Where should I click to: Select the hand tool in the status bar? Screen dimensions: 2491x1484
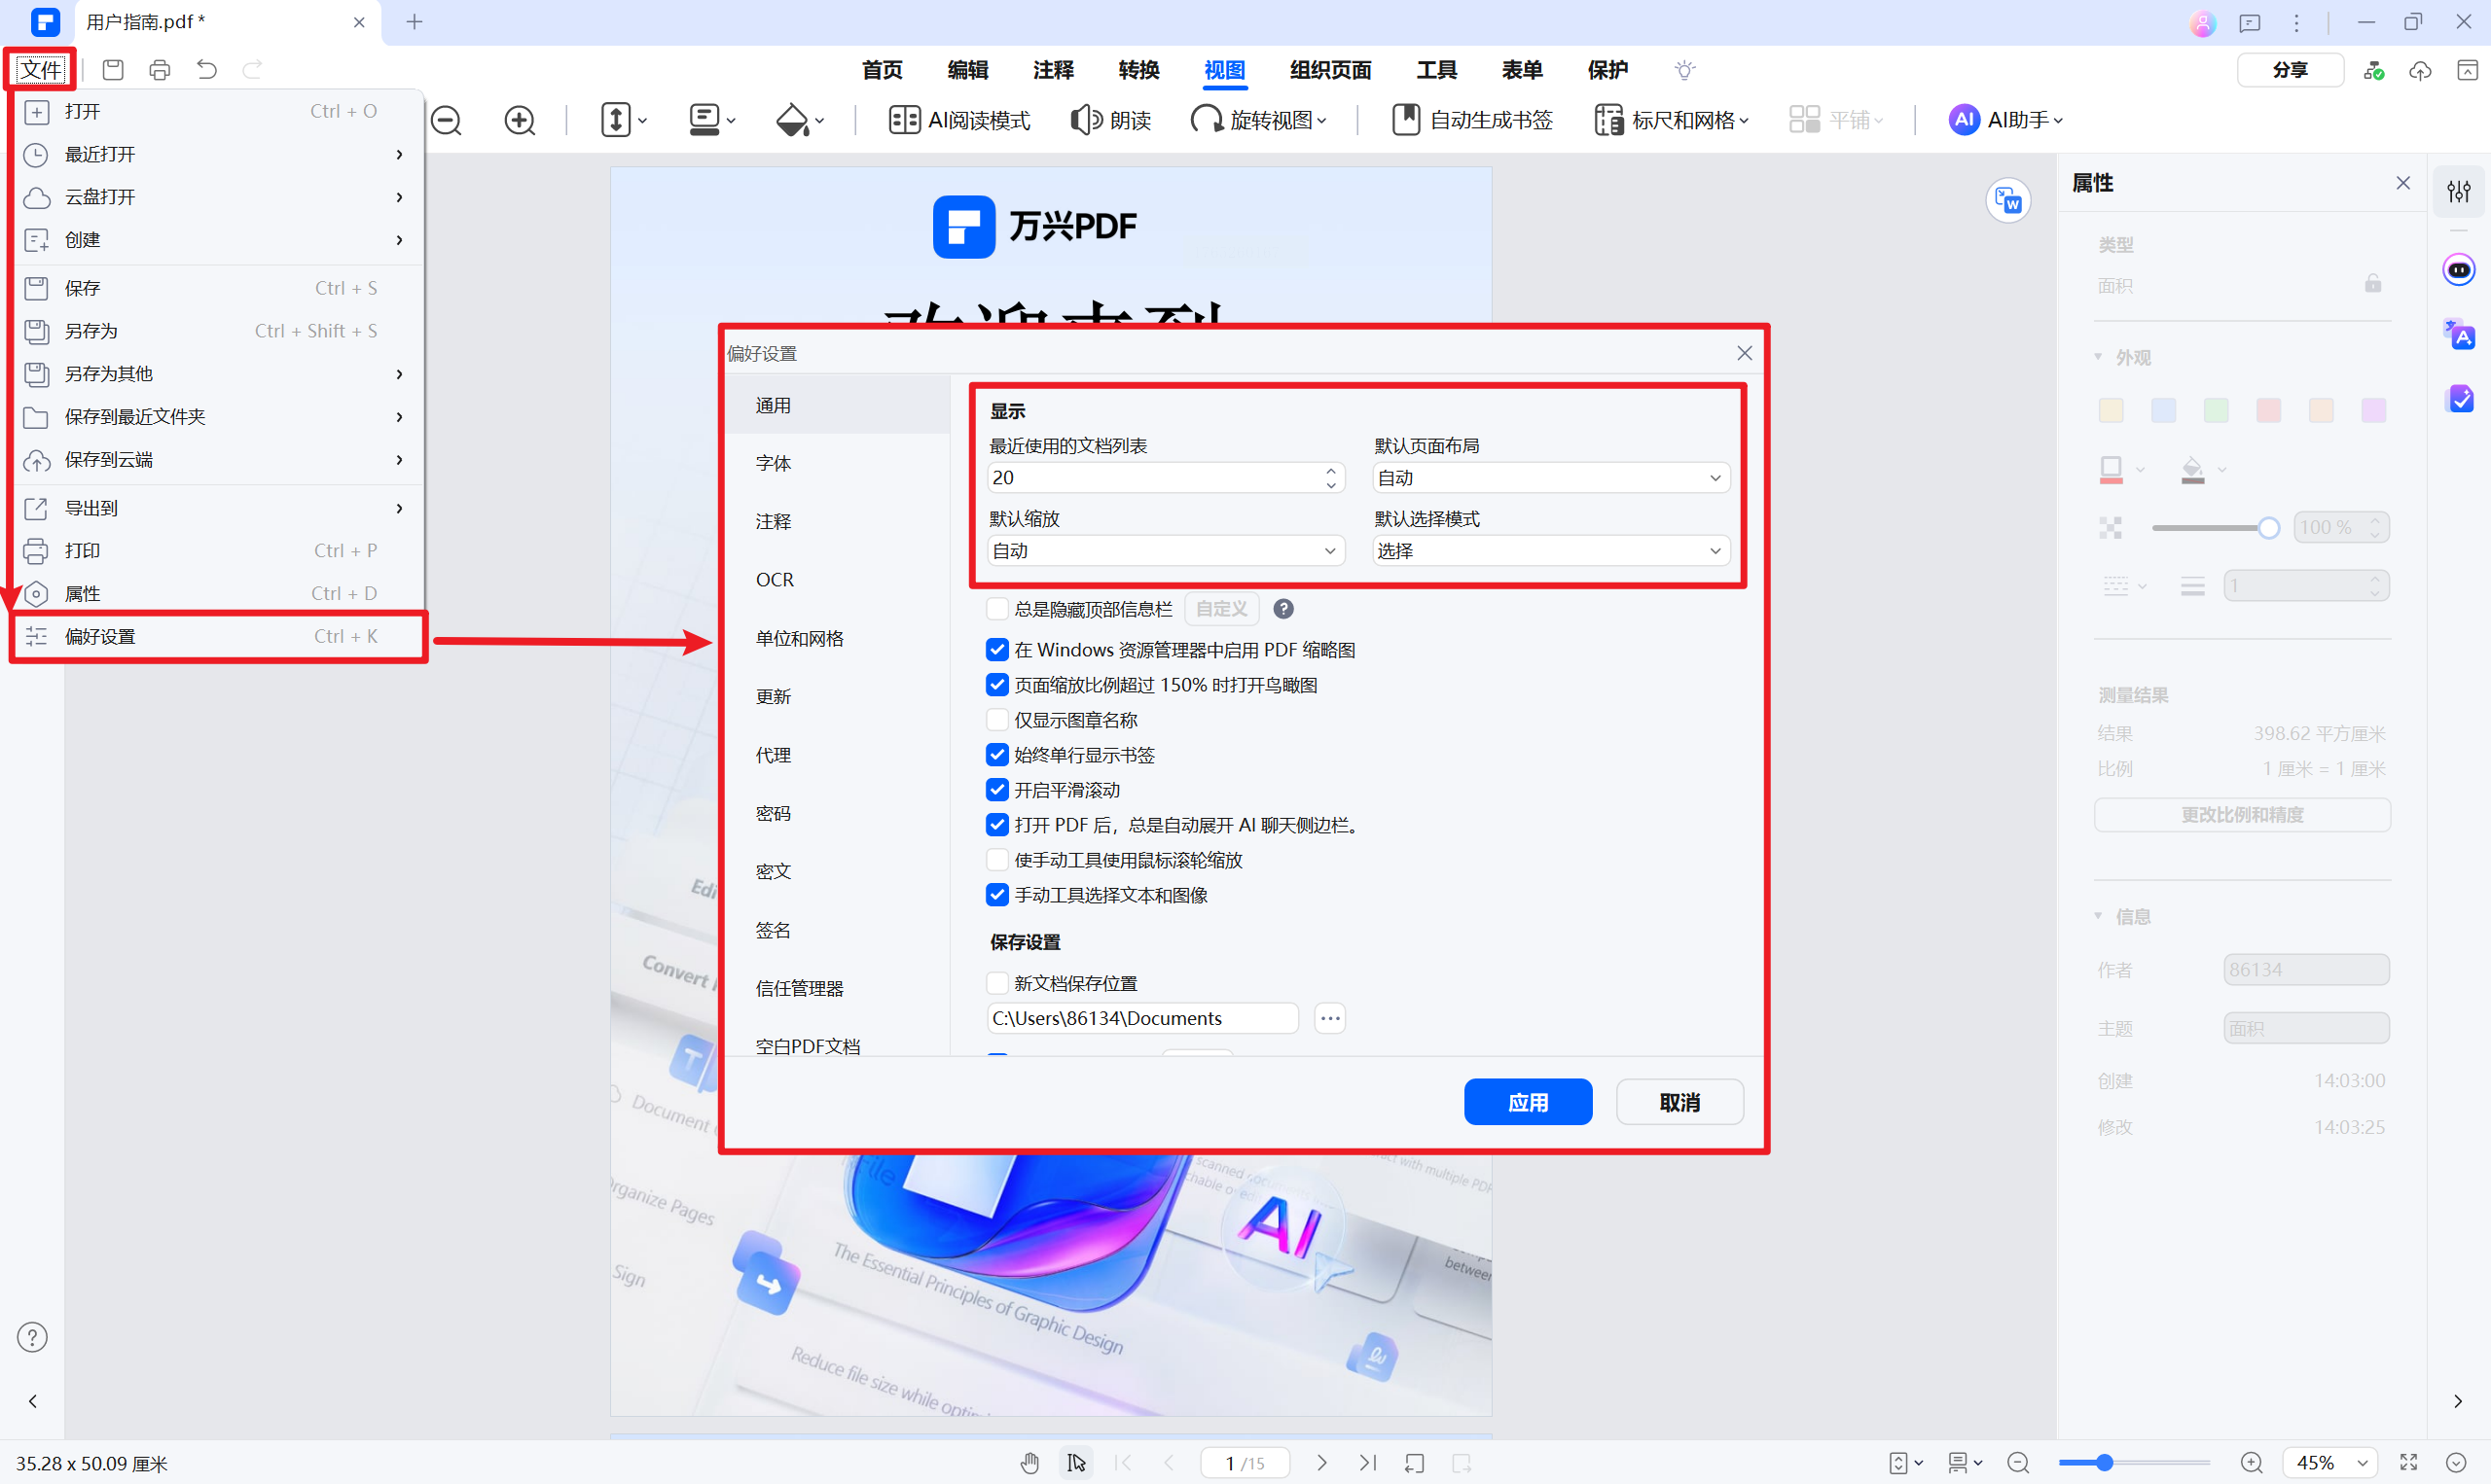1029,1463
